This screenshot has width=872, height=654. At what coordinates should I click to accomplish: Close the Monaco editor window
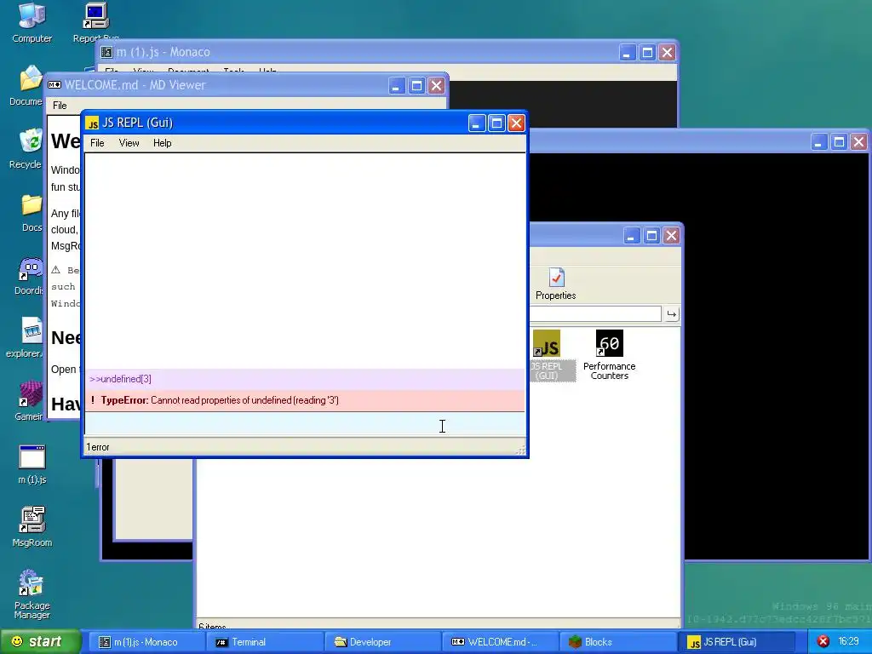[667, 52]
